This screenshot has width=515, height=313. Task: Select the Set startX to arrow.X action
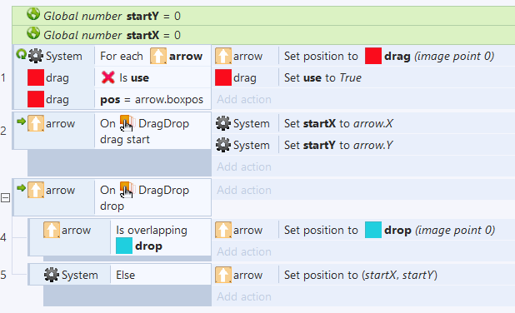pos(338,124)
